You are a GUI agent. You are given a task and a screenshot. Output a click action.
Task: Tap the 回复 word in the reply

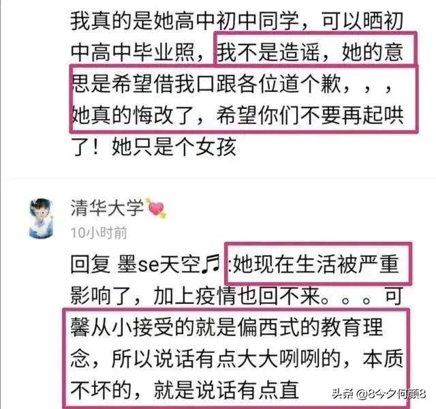click(x=90, y=264)
